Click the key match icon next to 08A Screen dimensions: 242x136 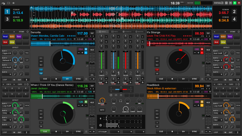(94, 39)
